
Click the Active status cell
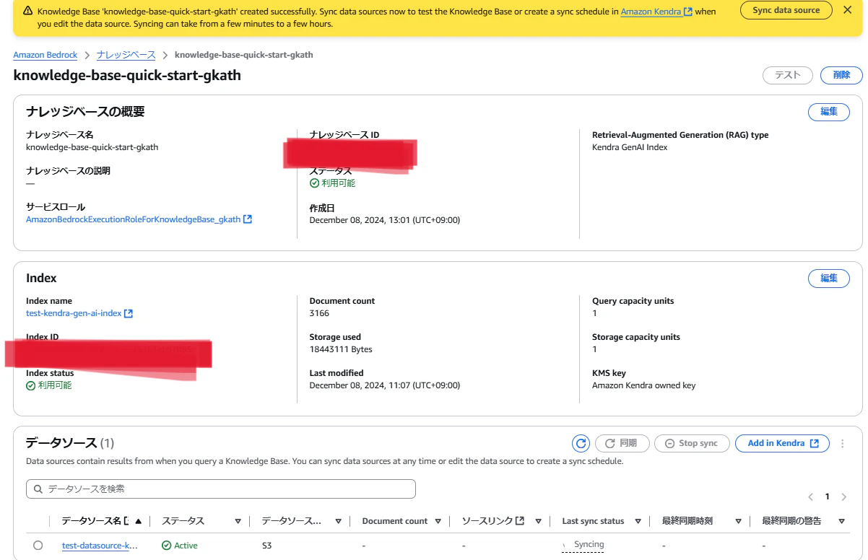tap(180, 546)
